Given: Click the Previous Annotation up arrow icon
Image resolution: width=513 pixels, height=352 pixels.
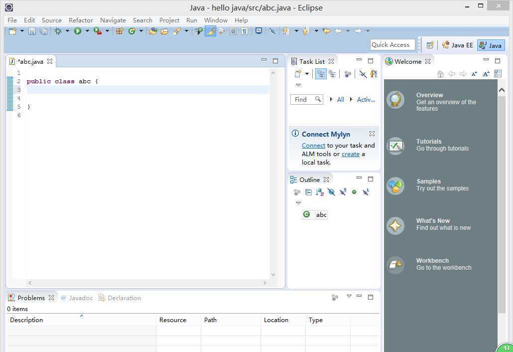Looking at the screenshot, I should 306,31.
